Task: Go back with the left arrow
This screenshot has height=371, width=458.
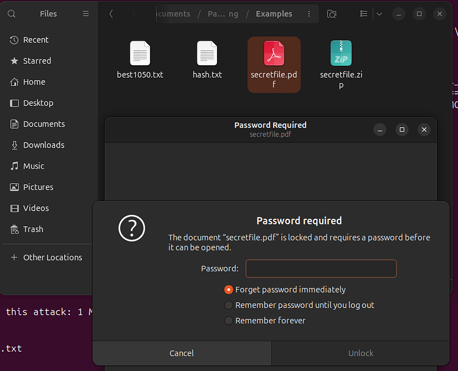Action: (x=111, y=14)
